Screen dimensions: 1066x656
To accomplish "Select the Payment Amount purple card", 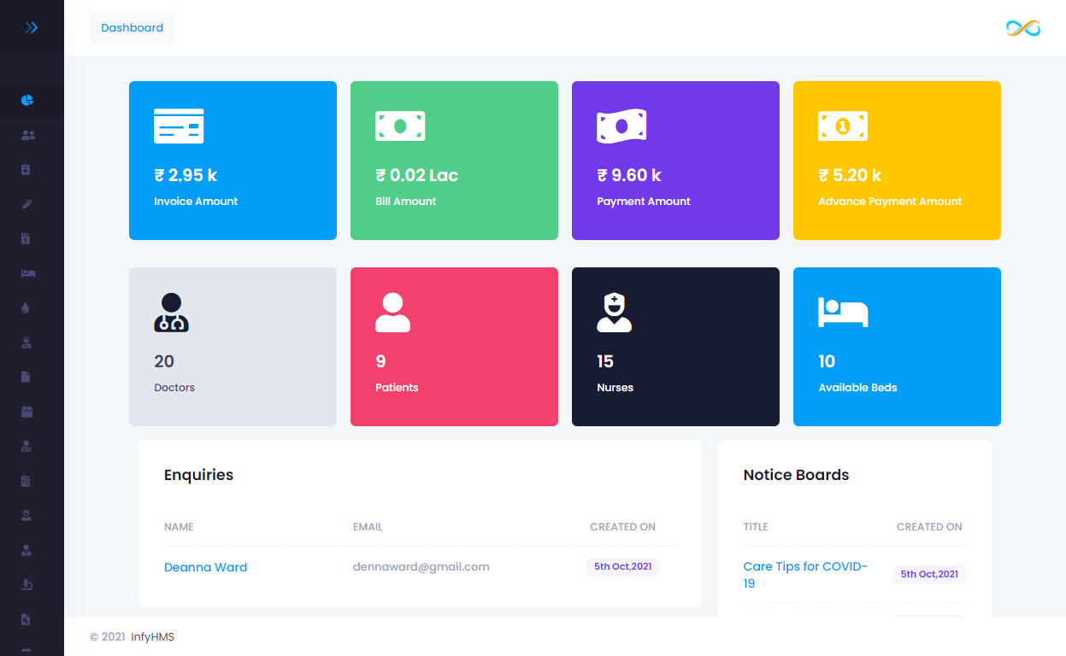I will click(x=675, y=161).
